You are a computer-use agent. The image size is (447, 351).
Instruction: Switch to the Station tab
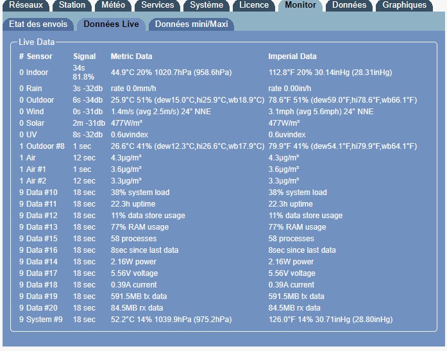(72, 5)
